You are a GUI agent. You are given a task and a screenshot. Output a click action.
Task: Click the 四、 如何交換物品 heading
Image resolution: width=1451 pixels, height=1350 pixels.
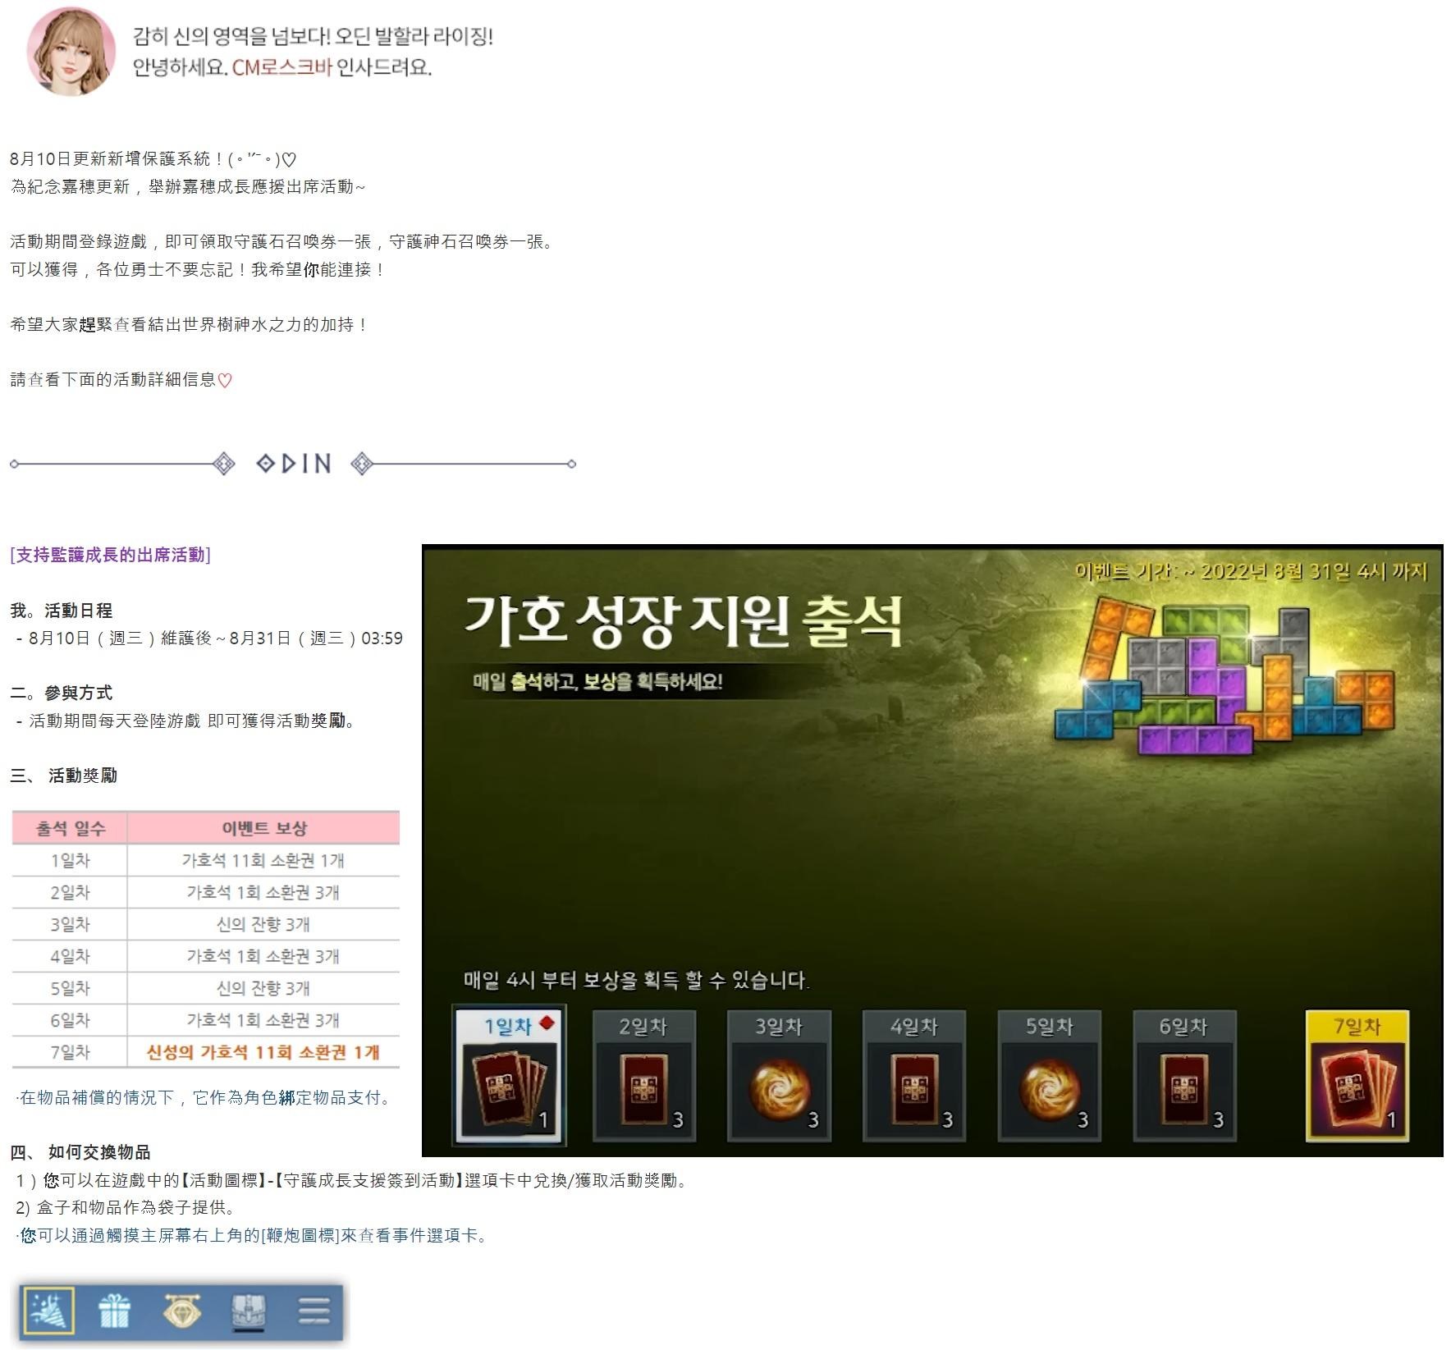(80, 1152)
